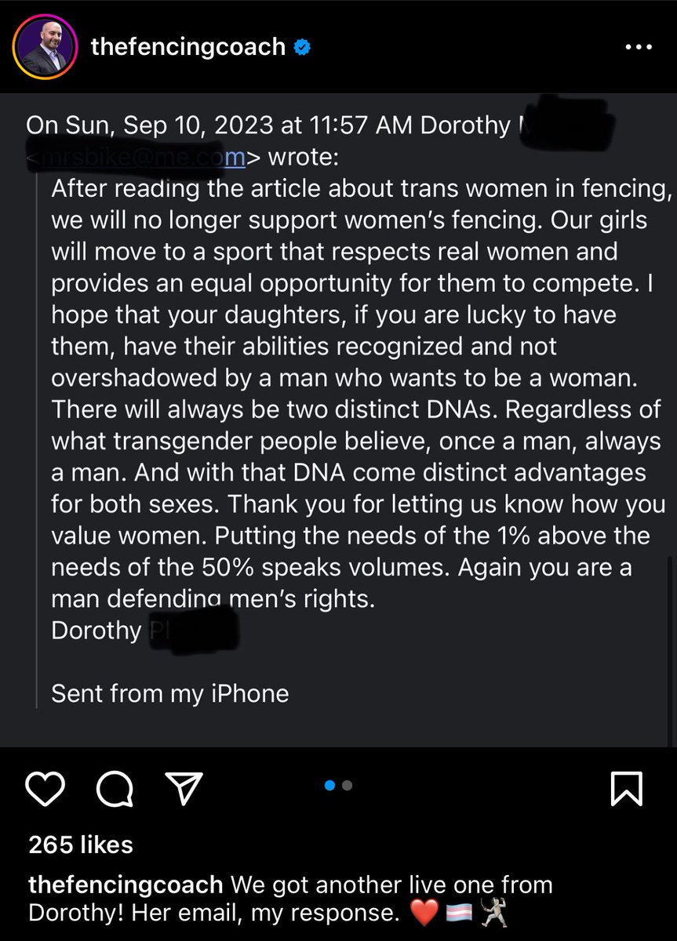677x941 pixels.
Task: Click the redacted surname in Dorothy's signature
Action: tap(192, 630)
